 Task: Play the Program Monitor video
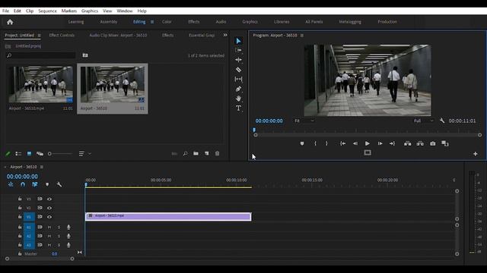point(367,143)
